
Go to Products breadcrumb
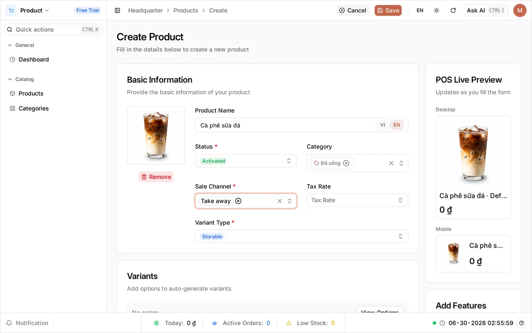point(186,10)
